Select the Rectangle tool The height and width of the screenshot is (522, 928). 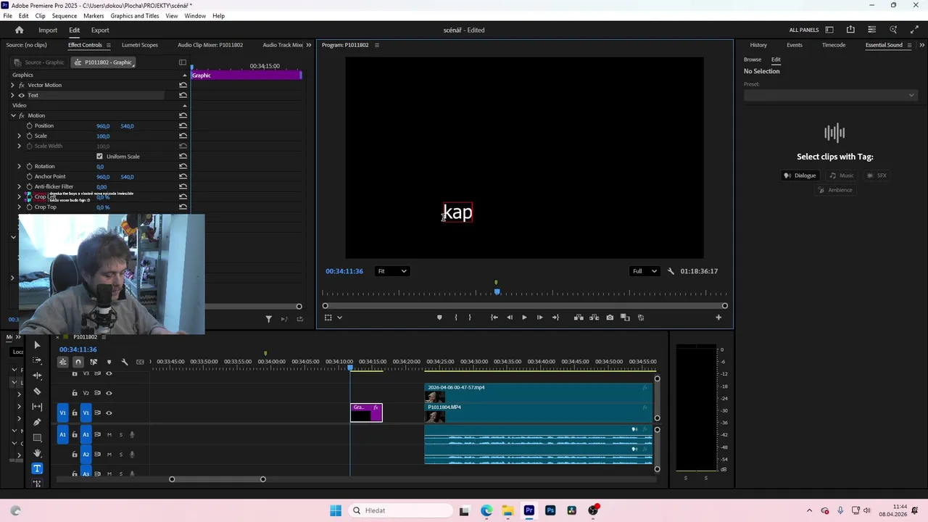point(37,438)
